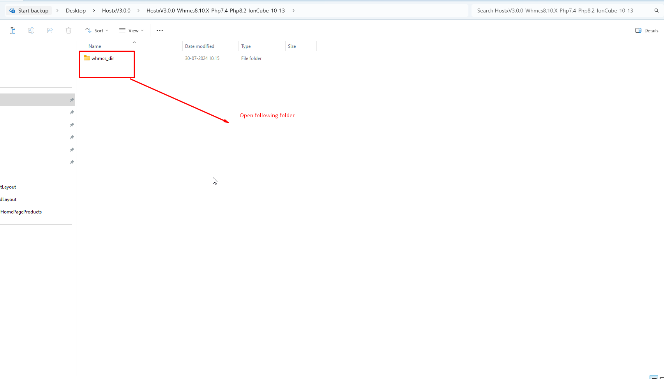The width and height of the screenshot is (664, 379).
Task: Expand chevron after HostxV3.0.0 breadcrumb
Action: (x=138, y=11)
